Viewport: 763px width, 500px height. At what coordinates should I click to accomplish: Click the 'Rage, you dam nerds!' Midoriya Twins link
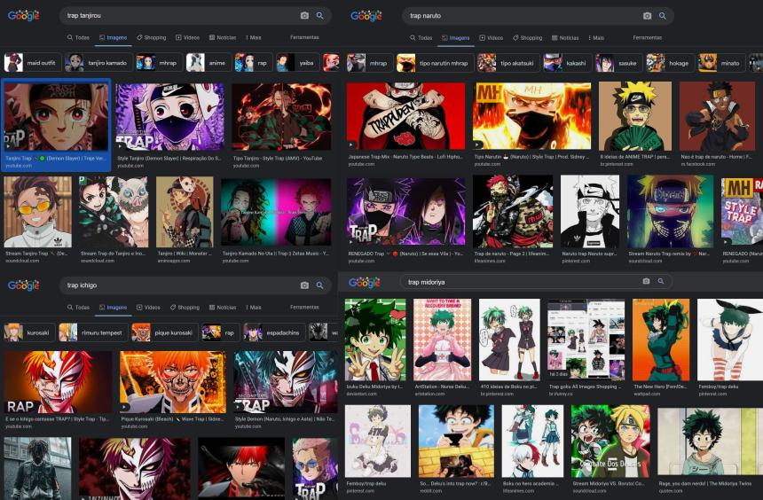click(707, 484)
